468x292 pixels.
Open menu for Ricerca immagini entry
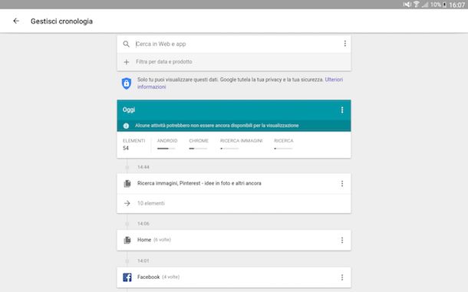(342, 183)
